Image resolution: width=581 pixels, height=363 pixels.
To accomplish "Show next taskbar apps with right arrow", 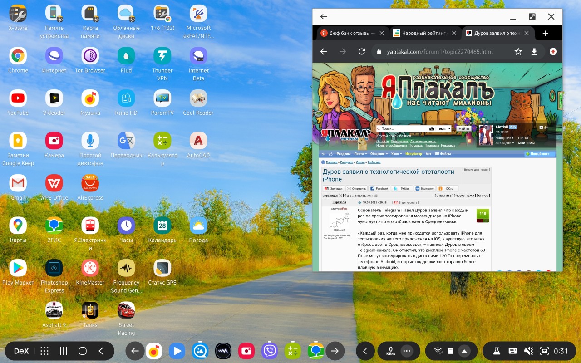I will (x=335, y=351).
